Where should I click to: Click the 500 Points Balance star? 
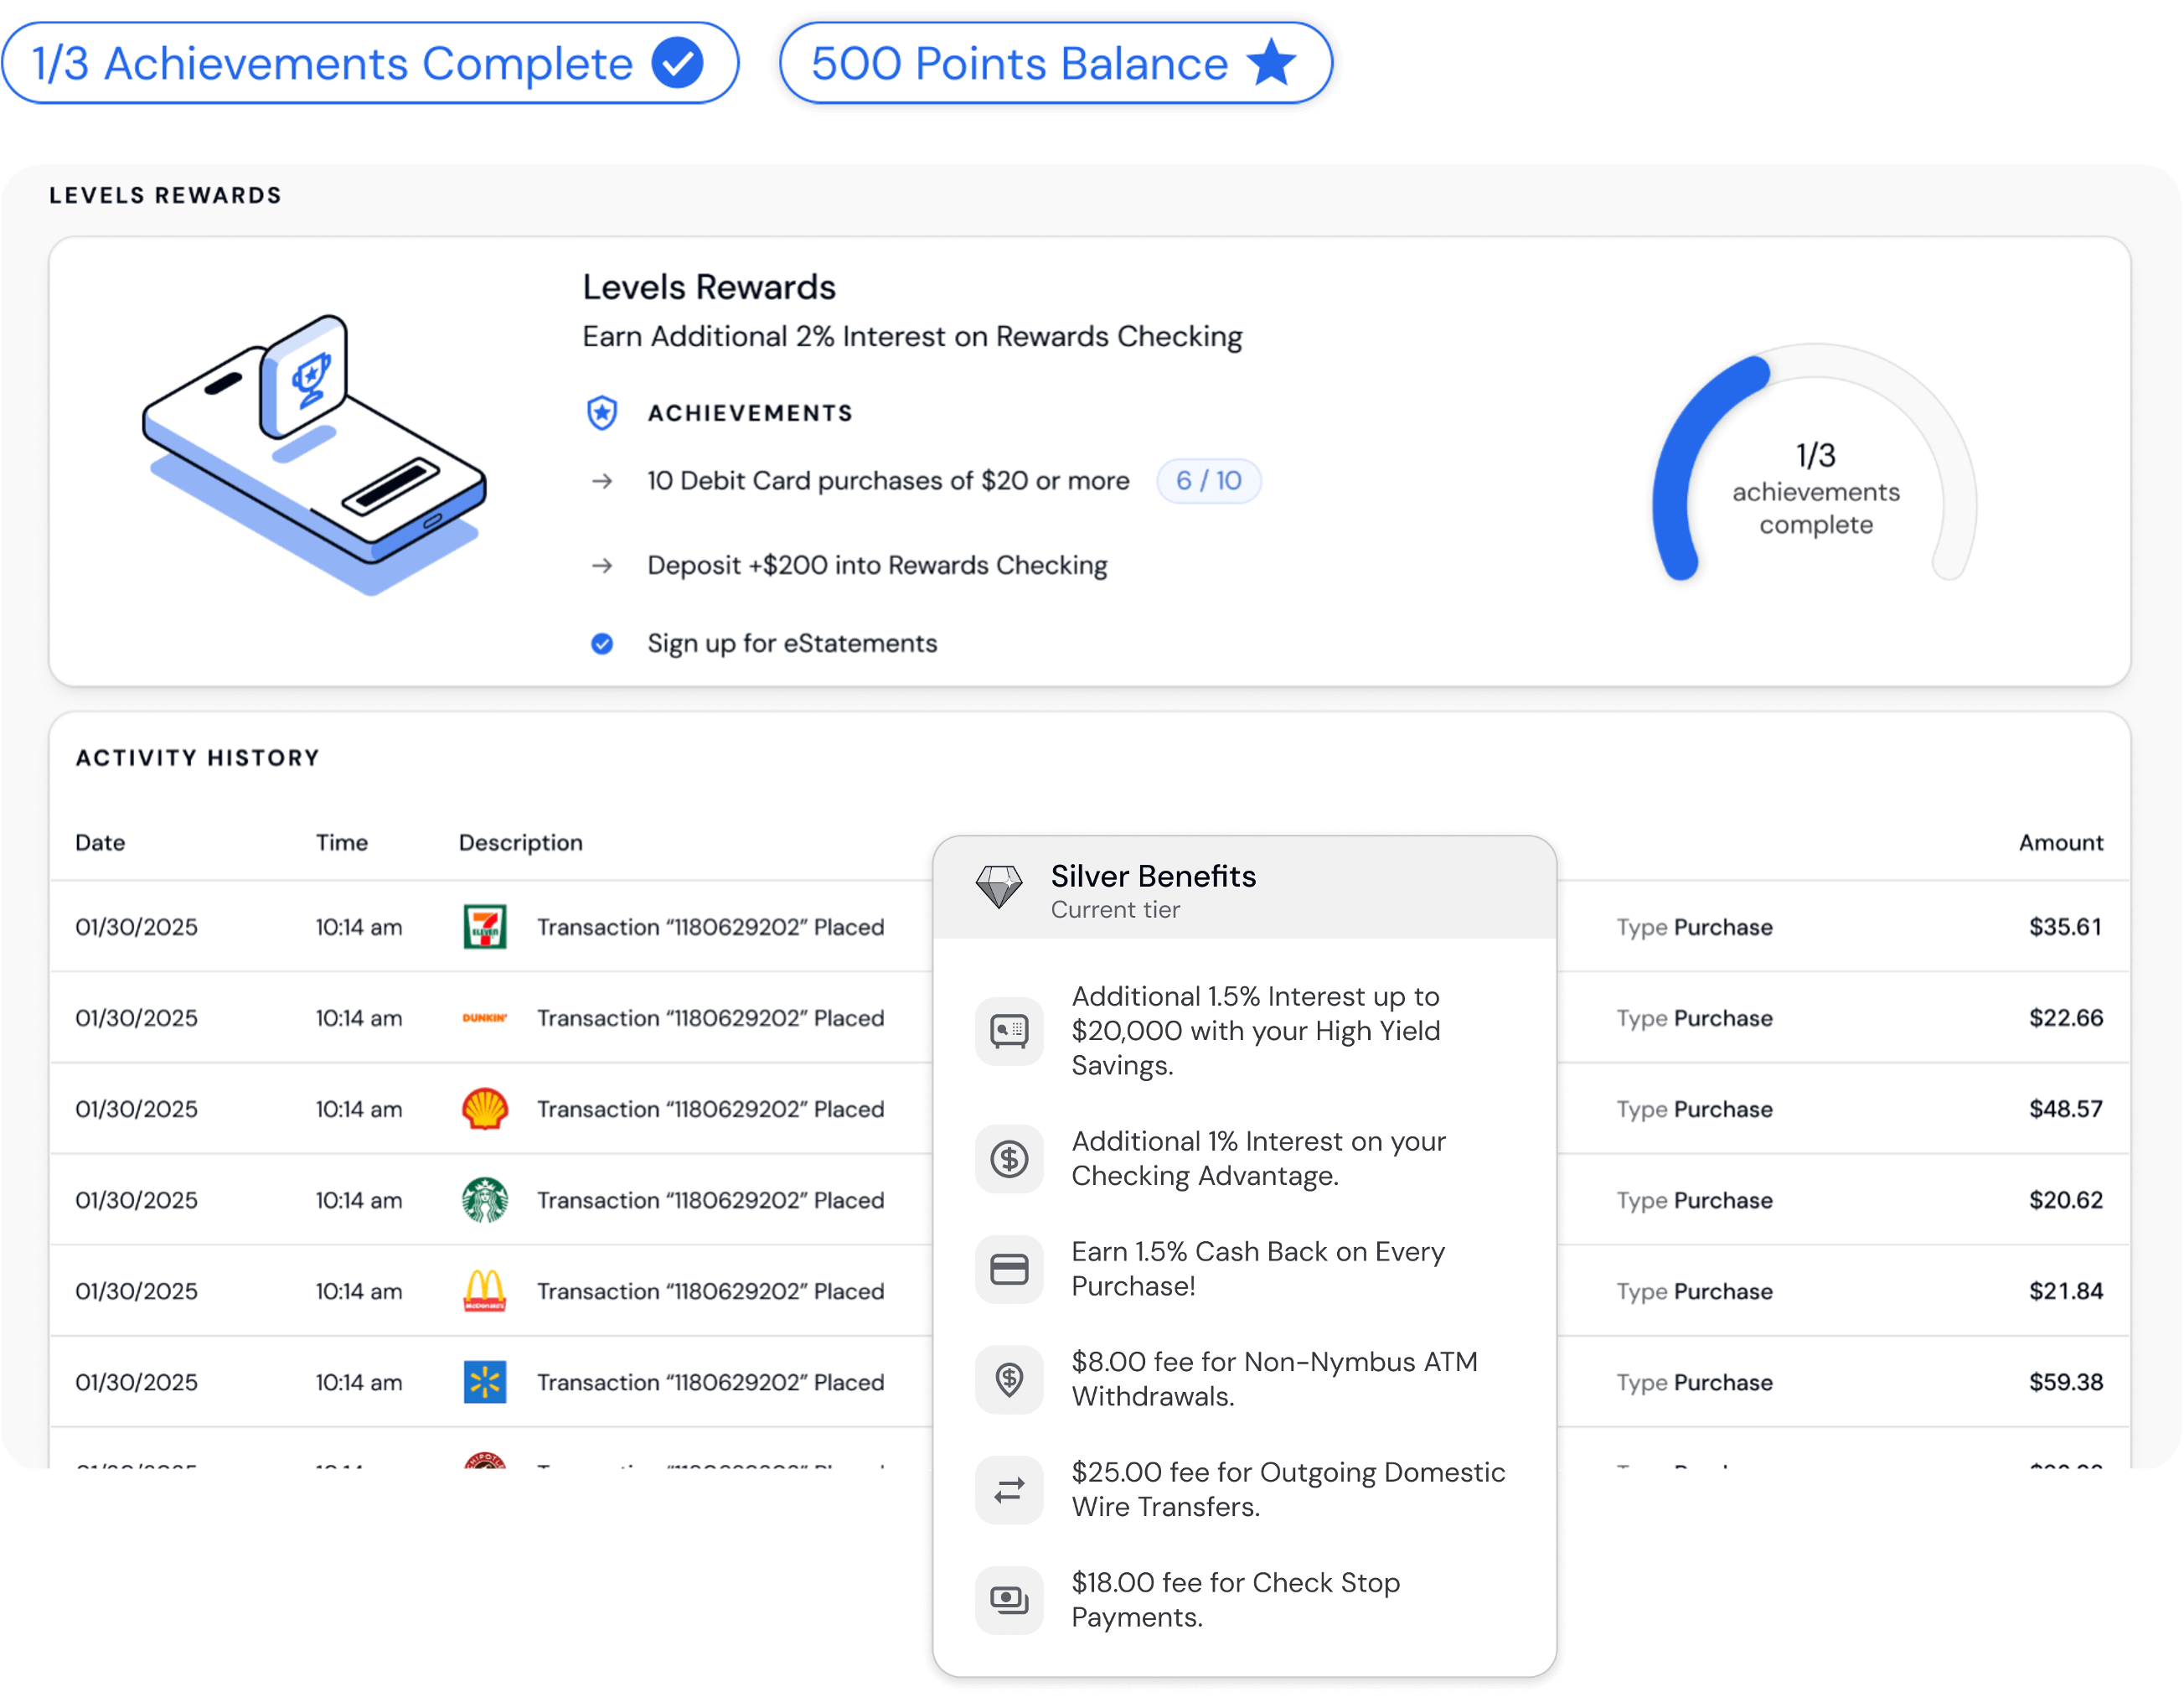(x=1272, y=63)
